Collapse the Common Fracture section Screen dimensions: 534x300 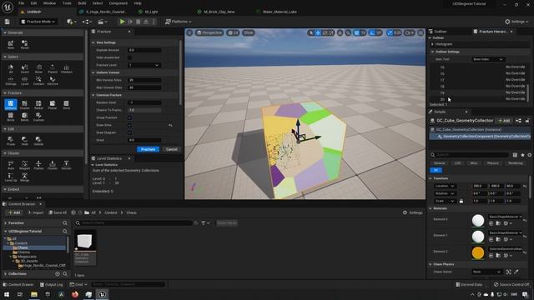93,95
